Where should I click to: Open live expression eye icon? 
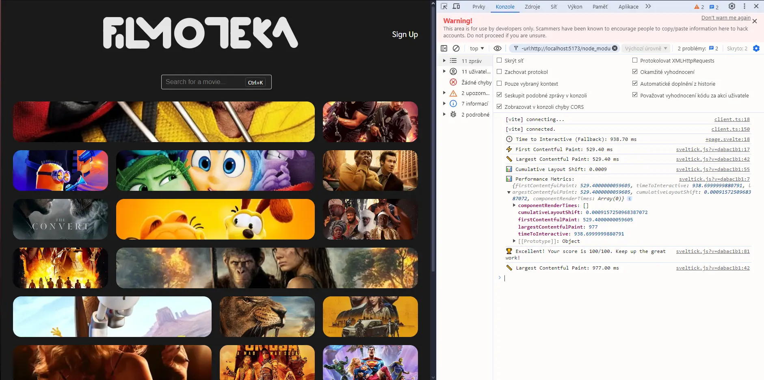pos(498,48)
